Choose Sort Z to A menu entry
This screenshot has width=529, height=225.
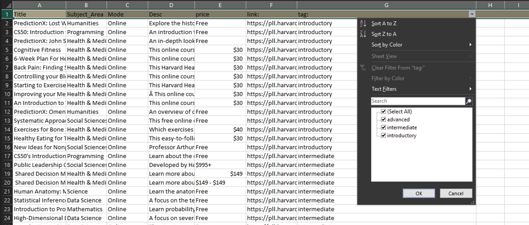[x=384, y=34]
